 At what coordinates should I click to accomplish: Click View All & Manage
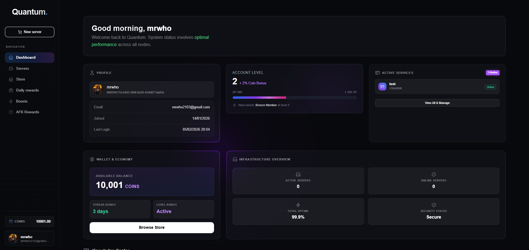(x=437, y=103)
